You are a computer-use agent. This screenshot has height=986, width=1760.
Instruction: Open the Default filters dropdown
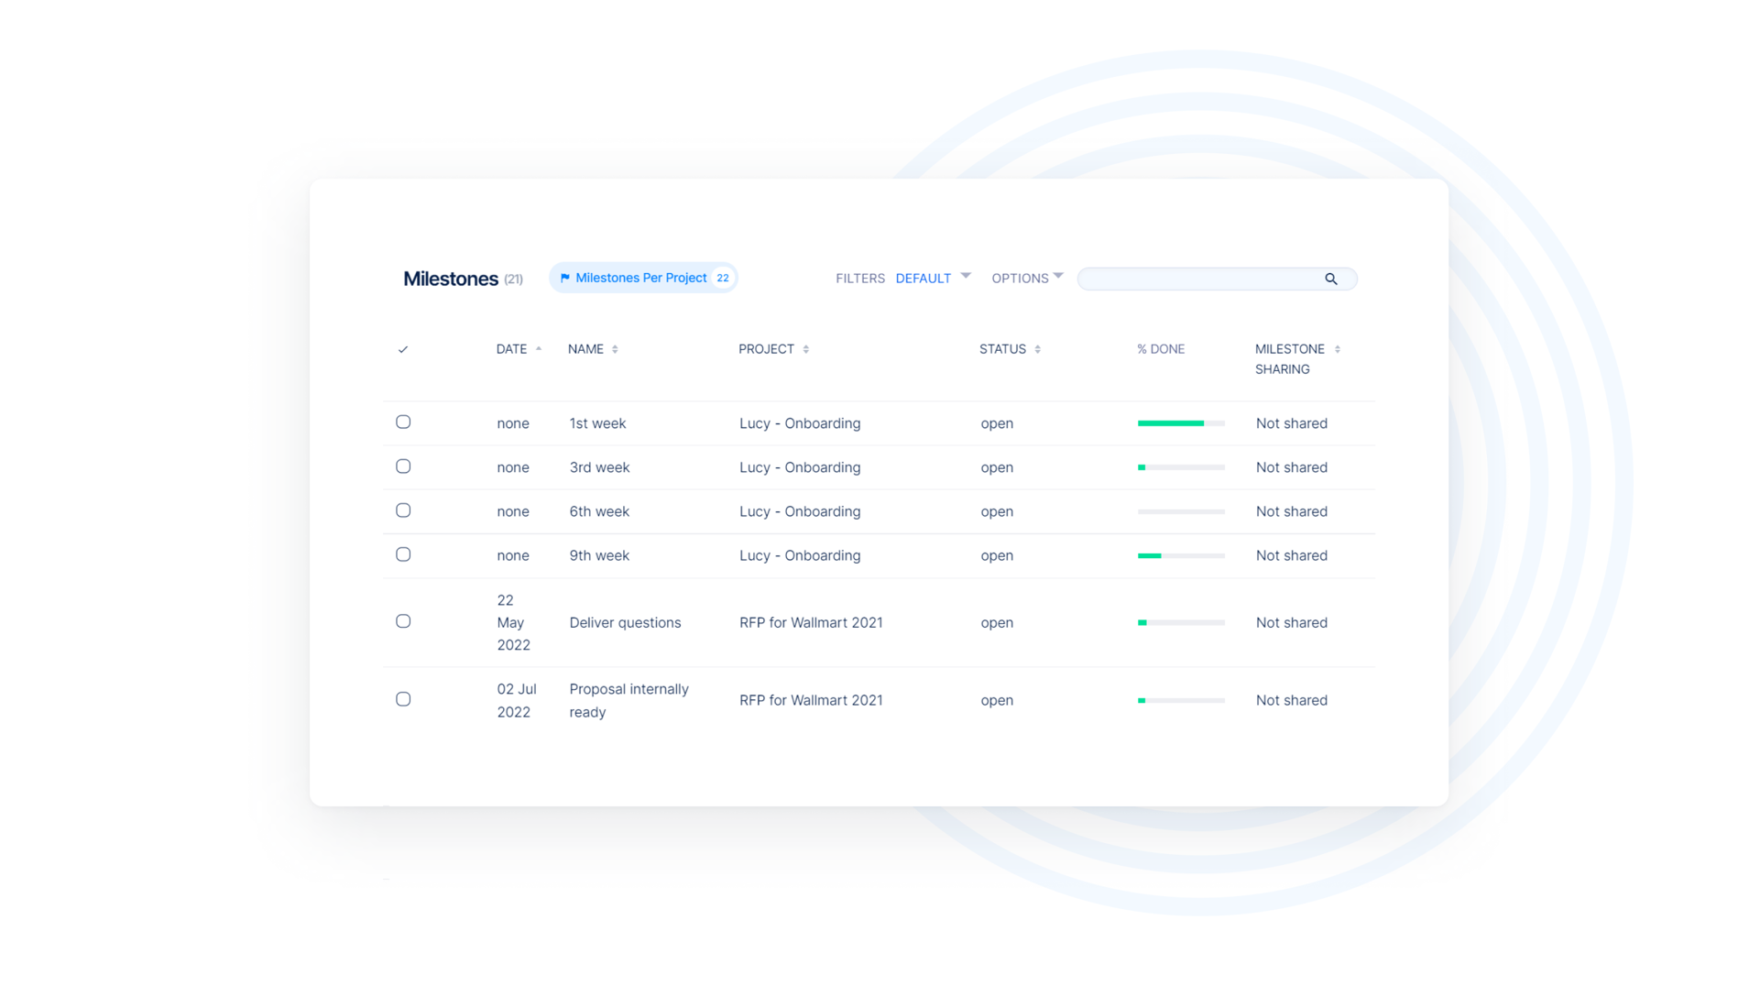(x=932, y=279)
